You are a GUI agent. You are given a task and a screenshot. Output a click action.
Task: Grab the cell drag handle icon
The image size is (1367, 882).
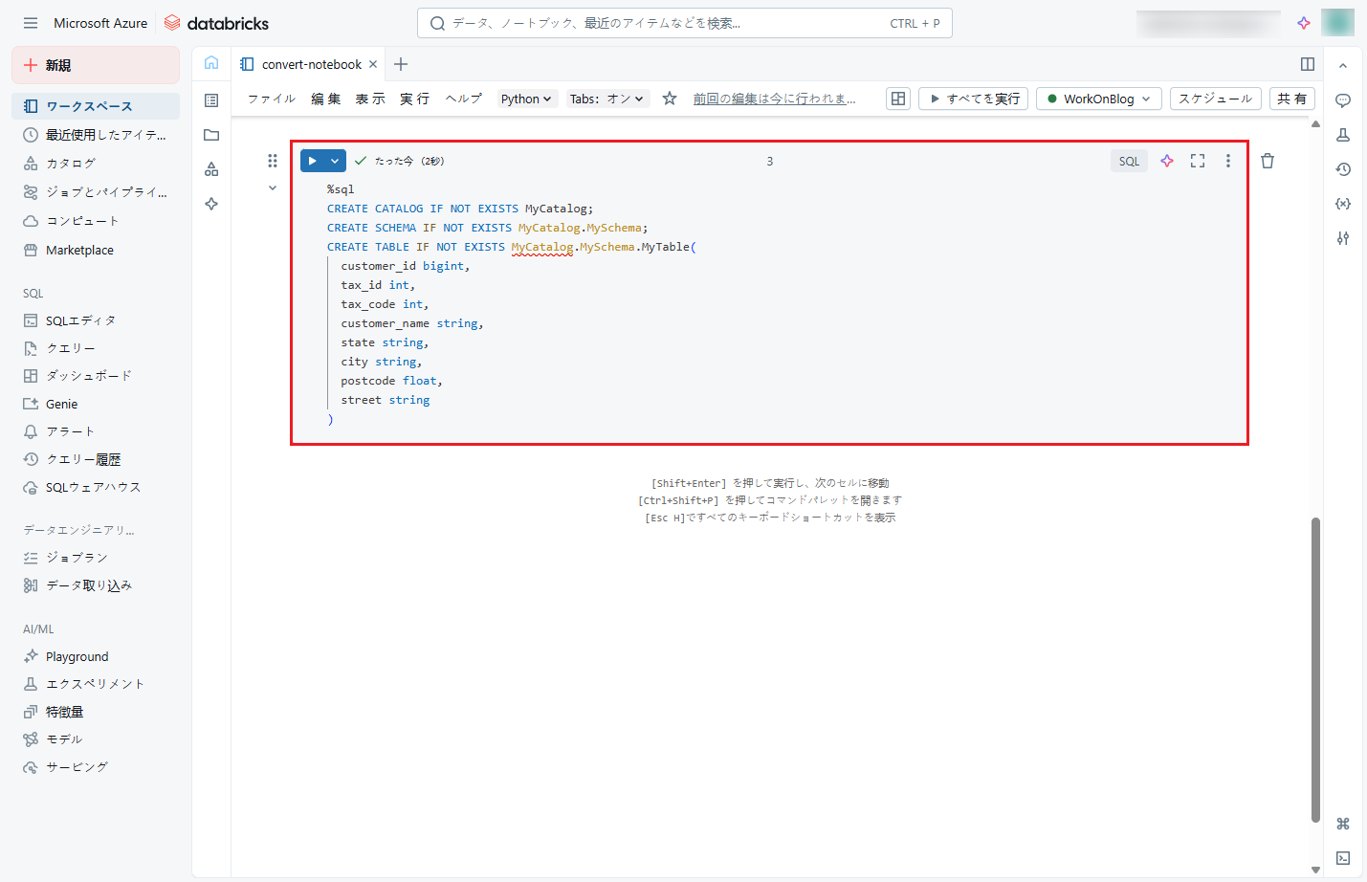pos(273,161)
